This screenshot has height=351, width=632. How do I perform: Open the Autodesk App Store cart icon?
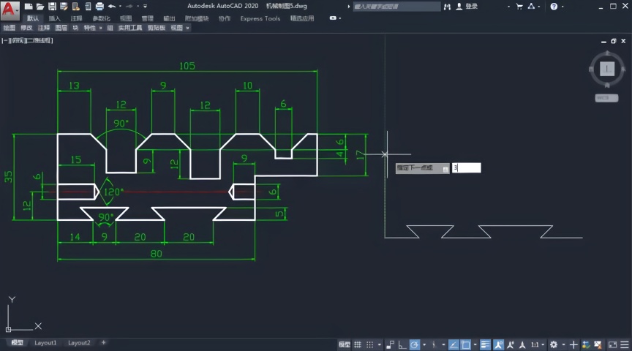pos(519,7)
